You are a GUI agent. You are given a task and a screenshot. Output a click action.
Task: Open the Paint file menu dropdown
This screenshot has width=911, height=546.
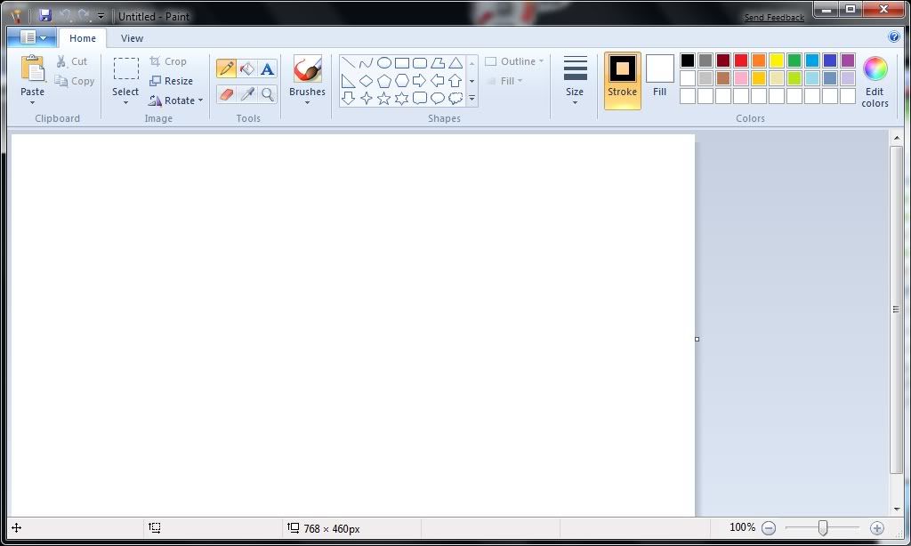[x=32, y=37]
